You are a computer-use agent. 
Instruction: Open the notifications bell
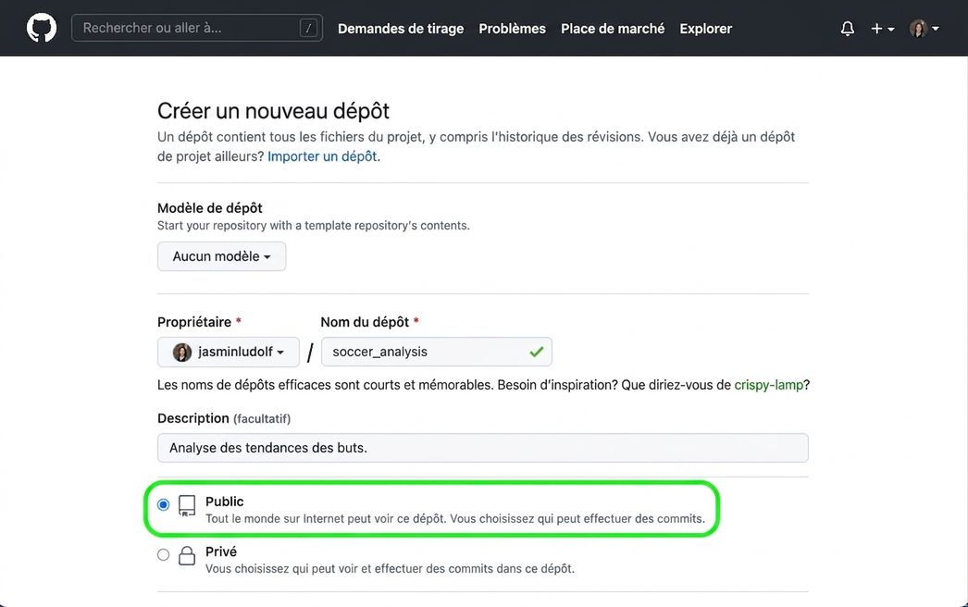pos(848,29)
